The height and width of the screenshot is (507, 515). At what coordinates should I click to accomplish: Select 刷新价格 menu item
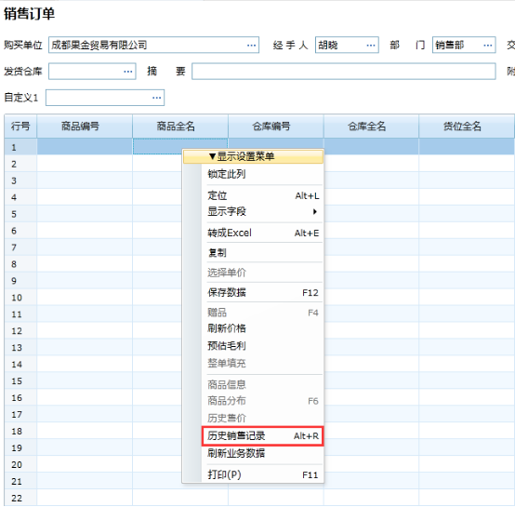point(263,328)
